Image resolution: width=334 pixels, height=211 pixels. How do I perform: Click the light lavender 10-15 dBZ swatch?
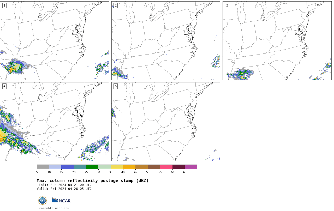click(x=55, y=167)
